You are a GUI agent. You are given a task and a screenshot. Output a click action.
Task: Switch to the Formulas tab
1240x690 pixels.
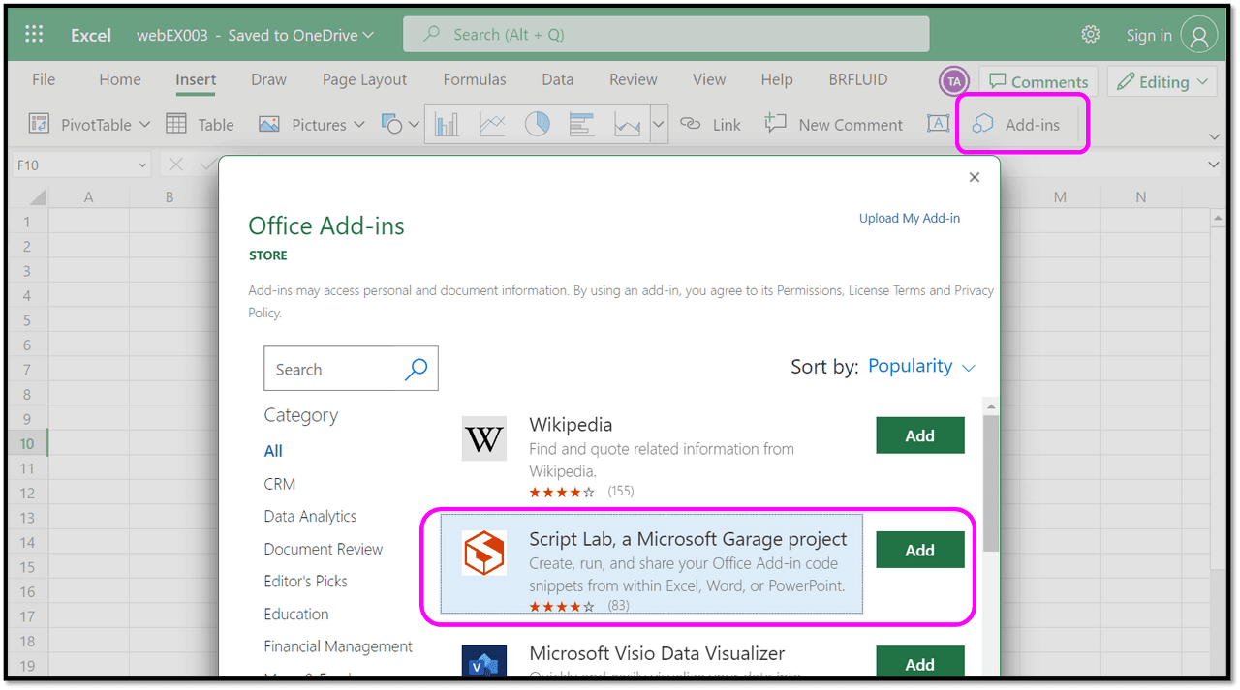(x=475, y=79)
